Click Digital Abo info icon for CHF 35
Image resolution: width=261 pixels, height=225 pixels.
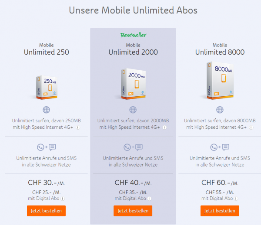(149, 199)
